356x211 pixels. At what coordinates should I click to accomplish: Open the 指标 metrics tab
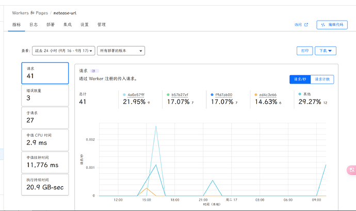click(17, 25)
